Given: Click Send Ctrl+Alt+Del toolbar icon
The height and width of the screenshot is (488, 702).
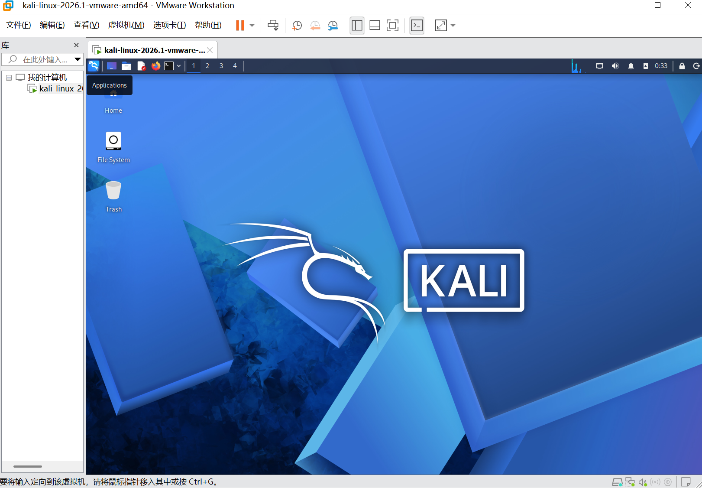Looking at the screenshot, I should click(273, 25).
